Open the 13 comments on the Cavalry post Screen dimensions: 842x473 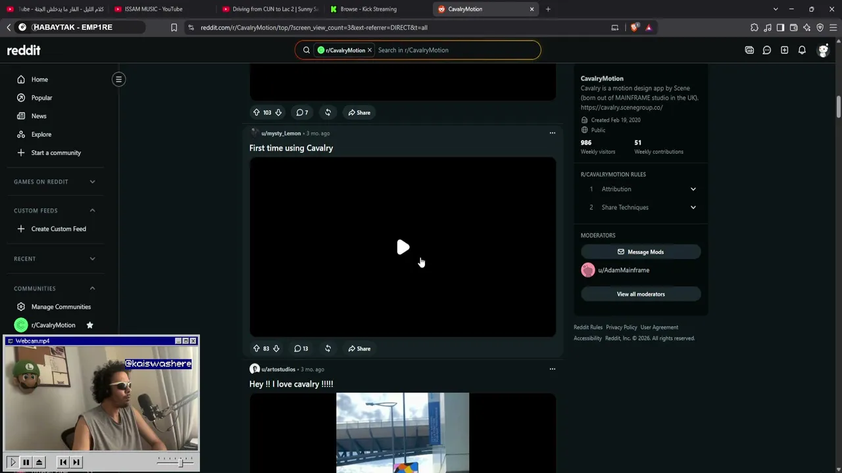point(301,348)
